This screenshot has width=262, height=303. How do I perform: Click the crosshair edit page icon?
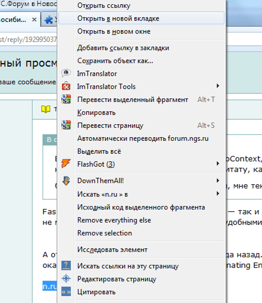66,279
